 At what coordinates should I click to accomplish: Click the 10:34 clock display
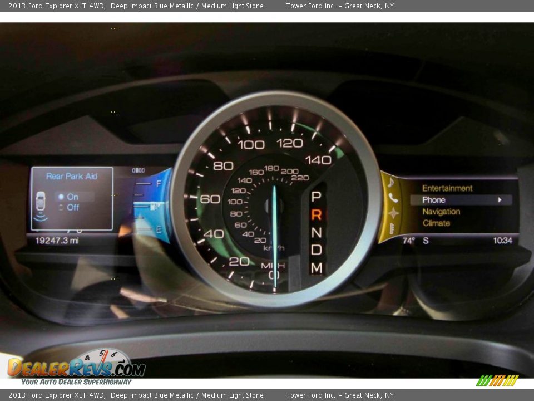502,241
